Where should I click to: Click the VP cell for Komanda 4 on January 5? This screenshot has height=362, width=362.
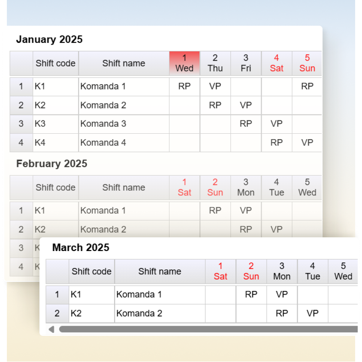pyautogui.click(x=307, y=143)
